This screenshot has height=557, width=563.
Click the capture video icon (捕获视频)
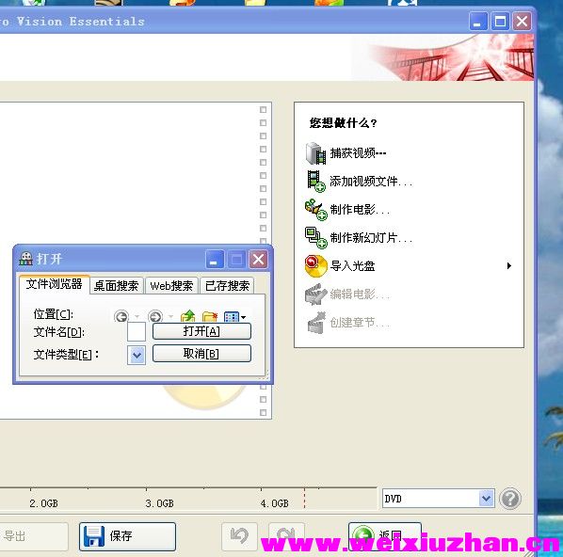(315, 153)
